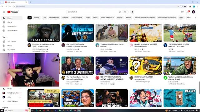
Task: Open the Create video button
Action: (182, 12)
